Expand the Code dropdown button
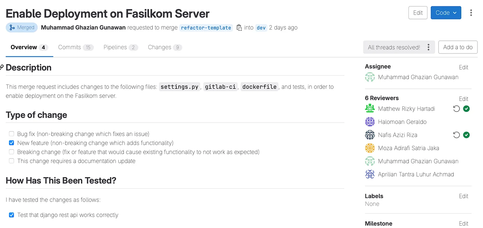The height and width of the screenshot is (228, 483). tap(446, 13)
